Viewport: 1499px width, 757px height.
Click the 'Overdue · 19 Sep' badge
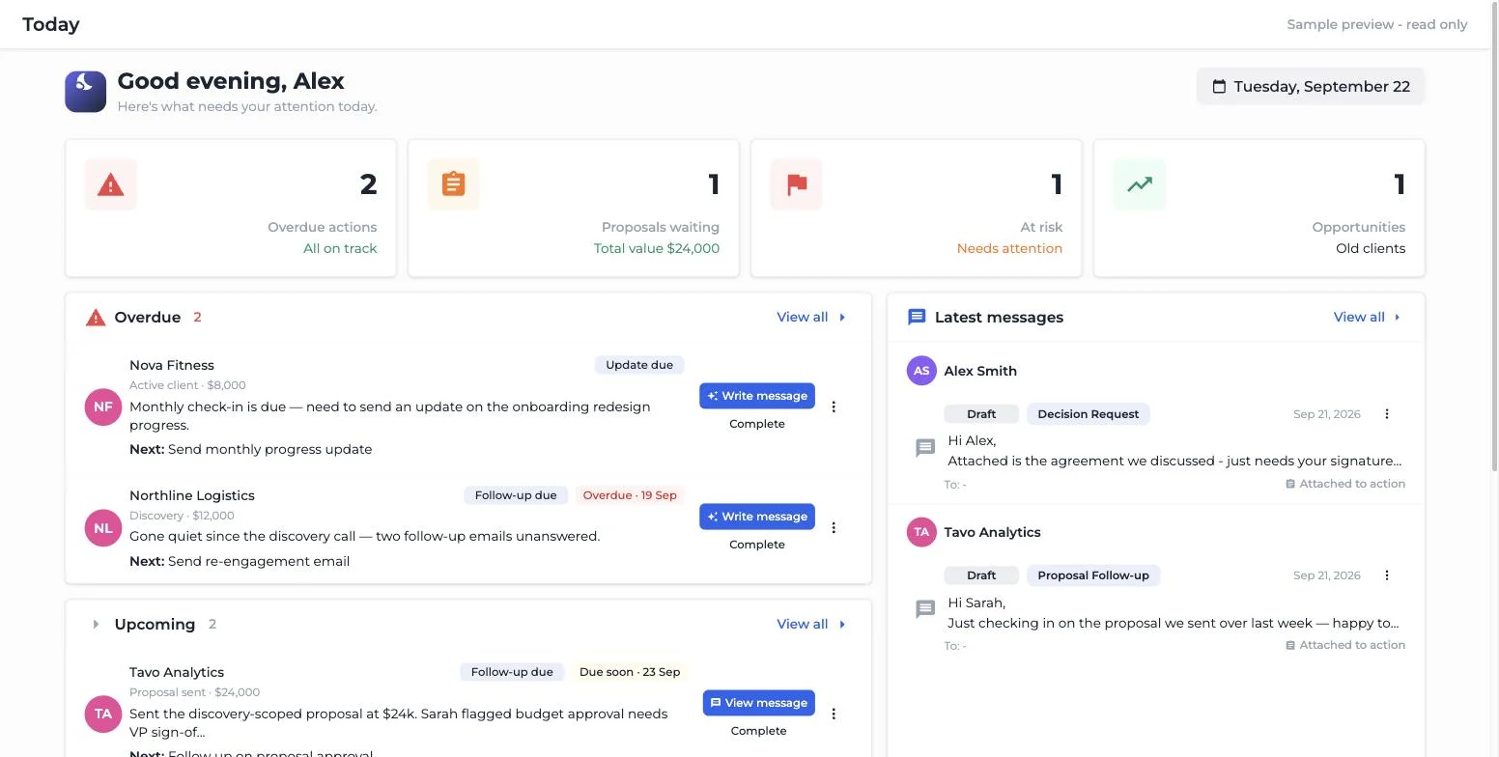point(629,495)
